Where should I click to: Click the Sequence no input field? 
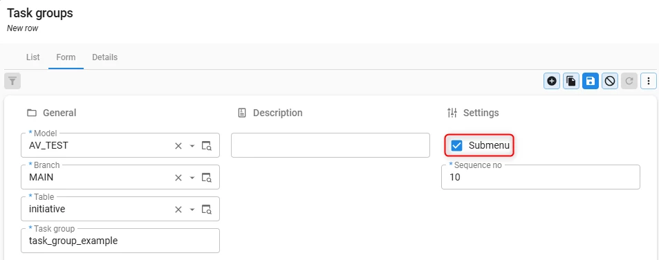(x=541, y=177)
